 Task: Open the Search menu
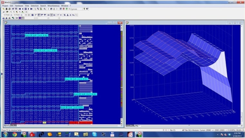pos(43,6)
